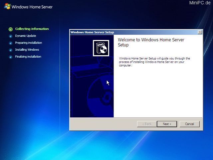This screenshot has width=213, height=160.
Task: Click the Installing Windows step bullet icon
Action: coord(11,50)
